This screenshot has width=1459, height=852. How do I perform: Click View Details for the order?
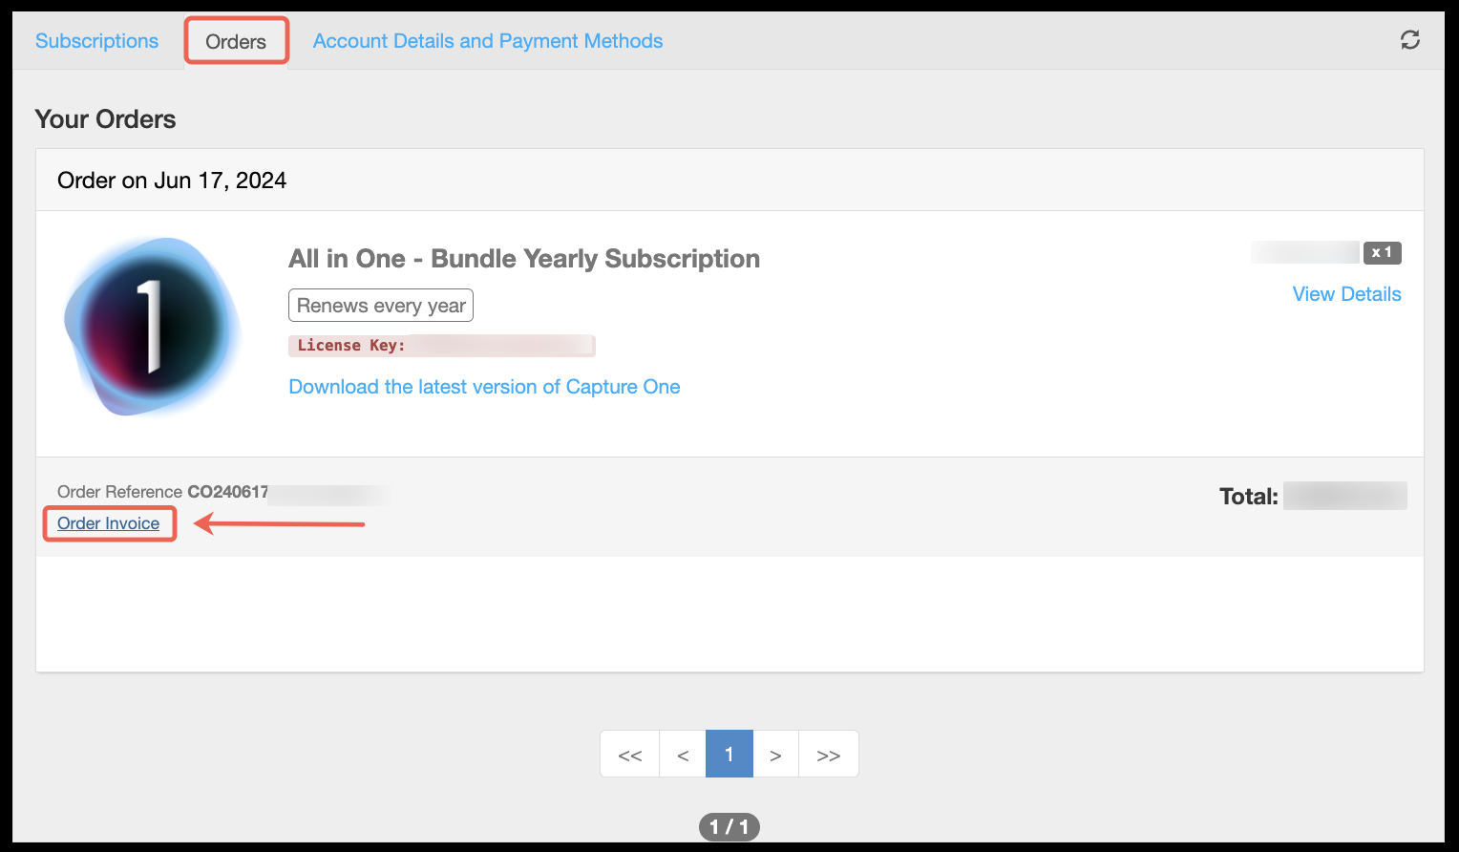click(1346, 294)
